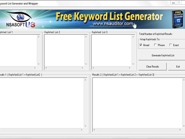Screen dimensions: 185x139
Task: Click up arrow of Results 1 scrollbar
Action: tap(85, 80)
